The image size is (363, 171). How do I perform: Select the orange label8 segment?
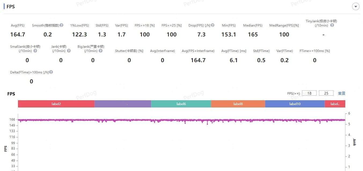tap(238, 104)
